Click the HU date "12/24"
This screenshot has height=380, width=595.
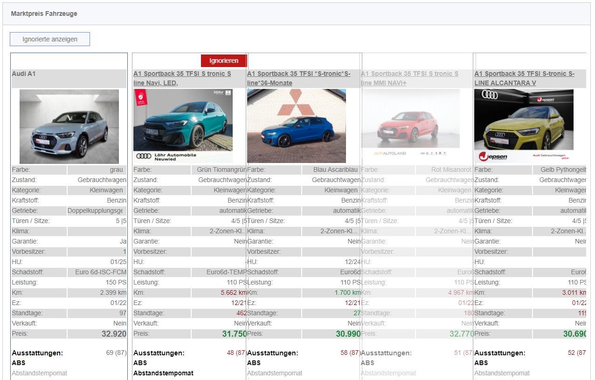353,262
